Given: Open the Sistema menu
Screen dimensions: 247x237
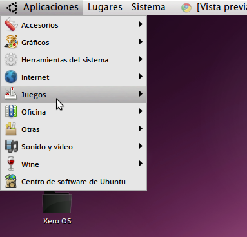Looking at the screenshot, I should tap(148, 7).
